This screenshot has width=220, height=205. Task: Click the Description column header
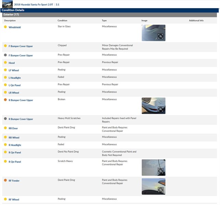point(10,20)
